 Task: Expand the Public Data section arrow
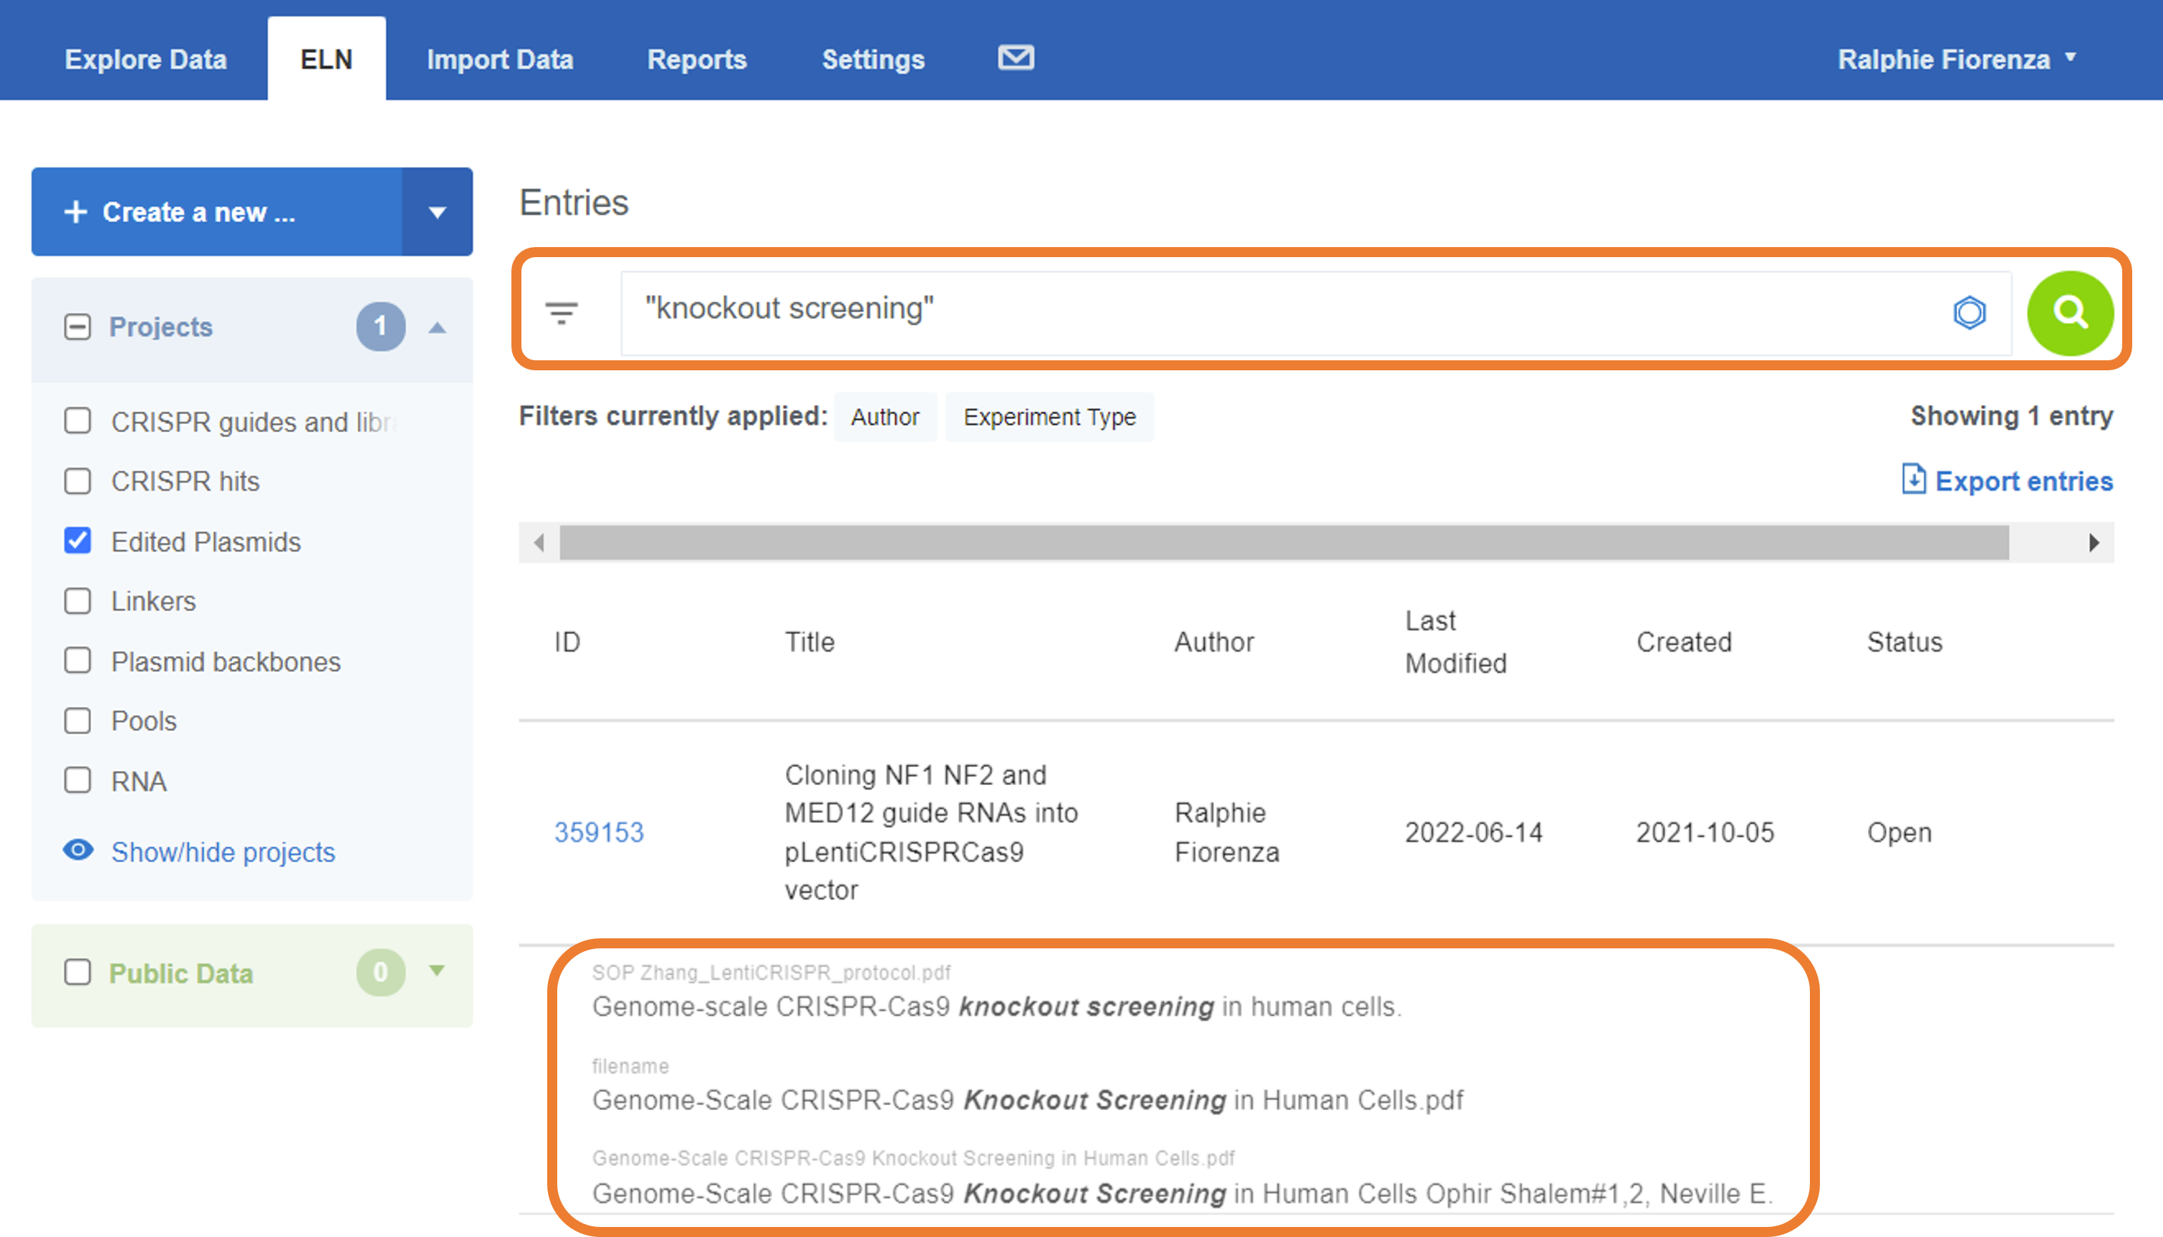click(437, 971)
